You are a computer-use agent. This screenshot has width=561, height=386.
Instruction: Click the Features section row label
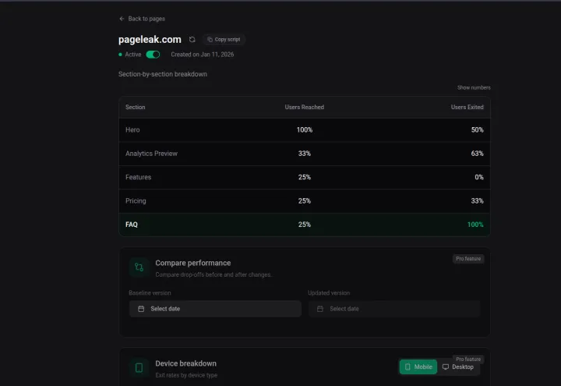point(138,177)
